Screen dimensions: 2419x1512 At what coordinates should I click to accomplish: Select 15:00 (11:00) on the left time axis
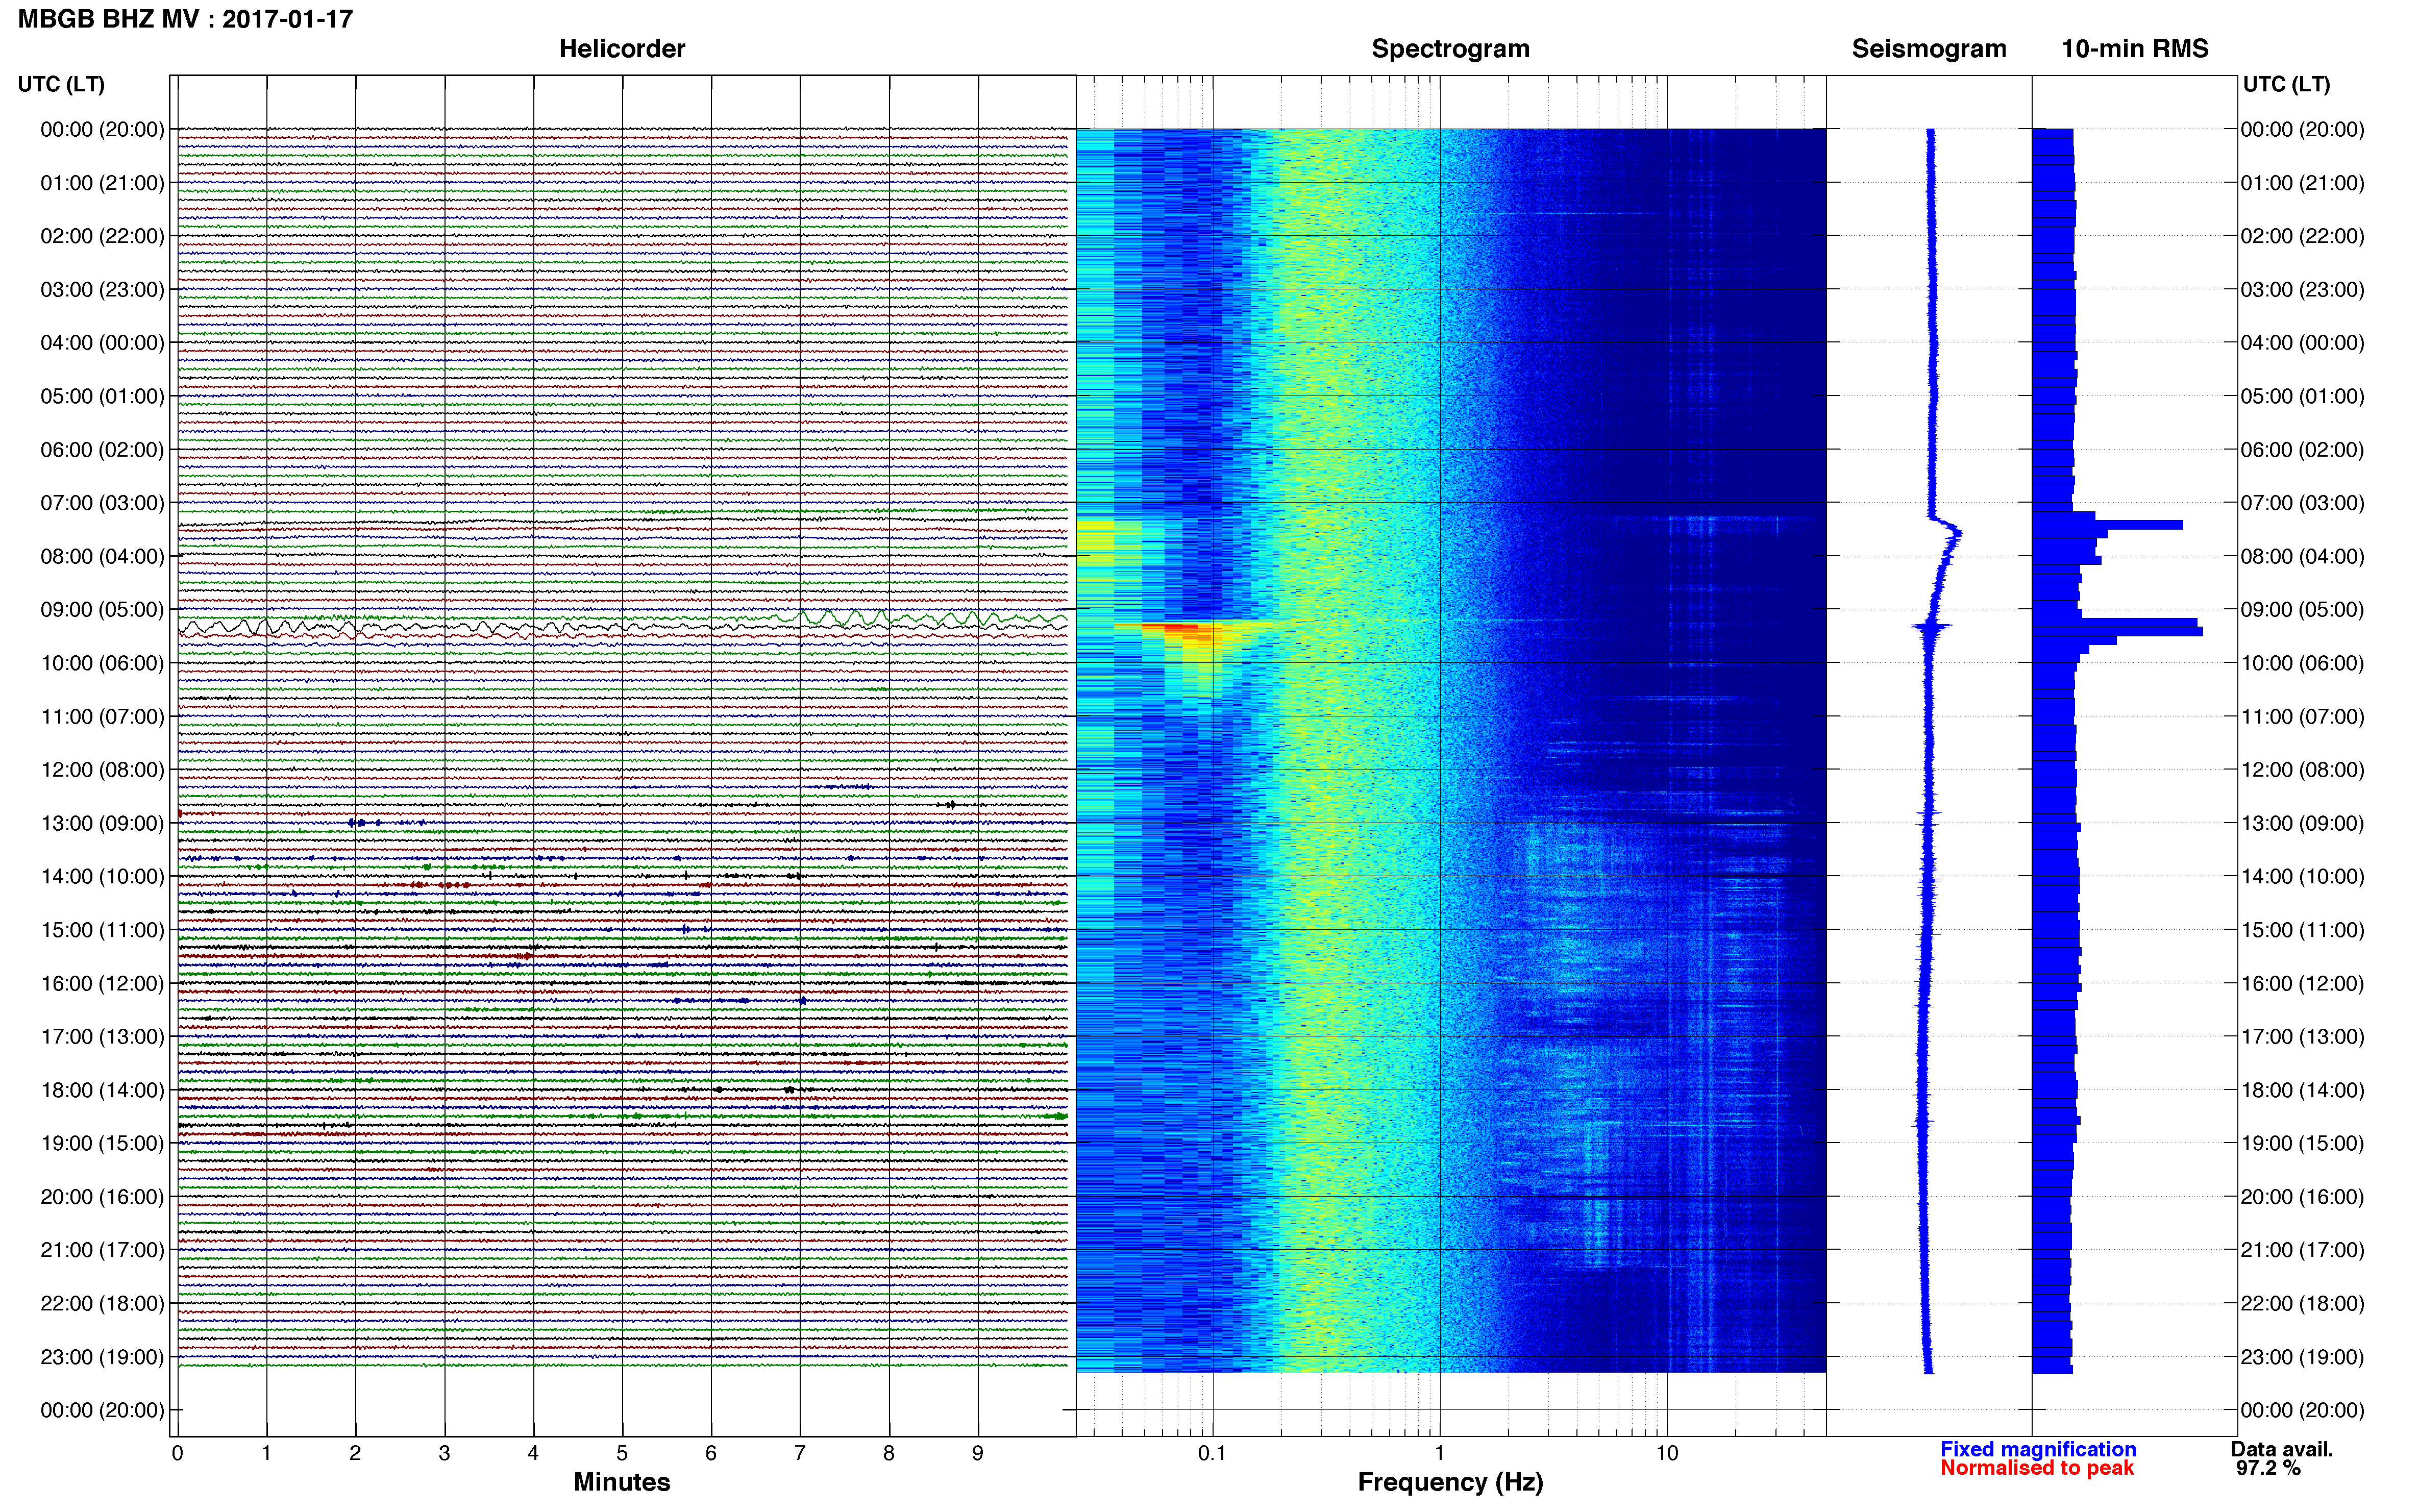102,930
